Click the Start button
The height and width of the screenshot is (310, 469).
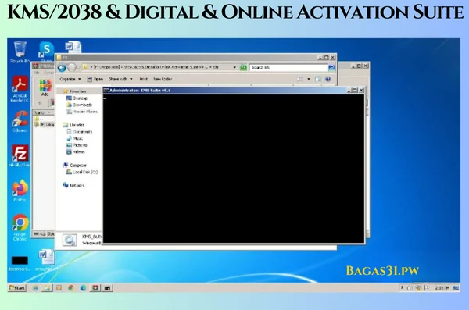[x=17, y=288]
